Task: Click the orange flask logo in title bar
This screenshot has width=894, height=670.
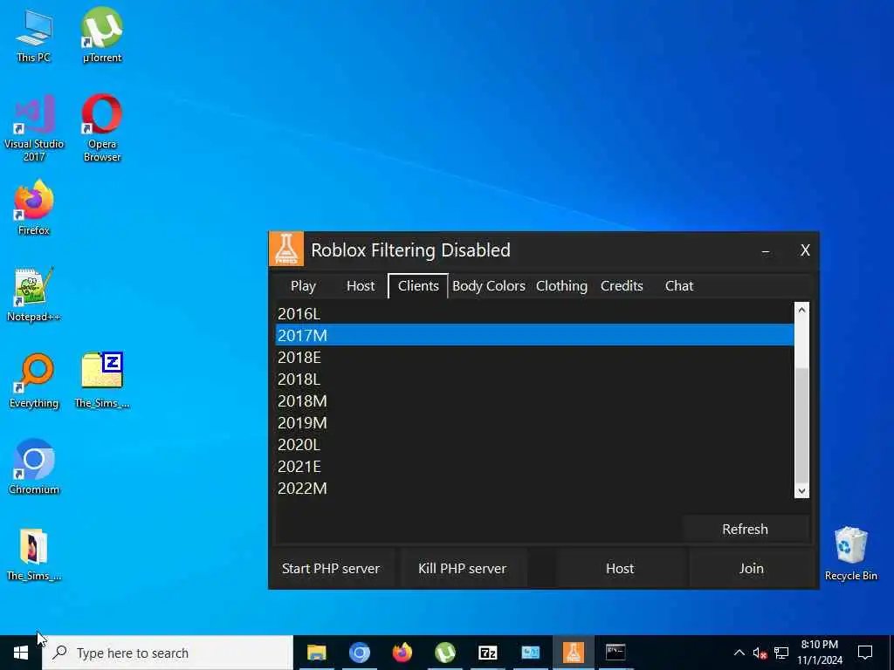Action: pyautogui.click(x=286, y=250)
